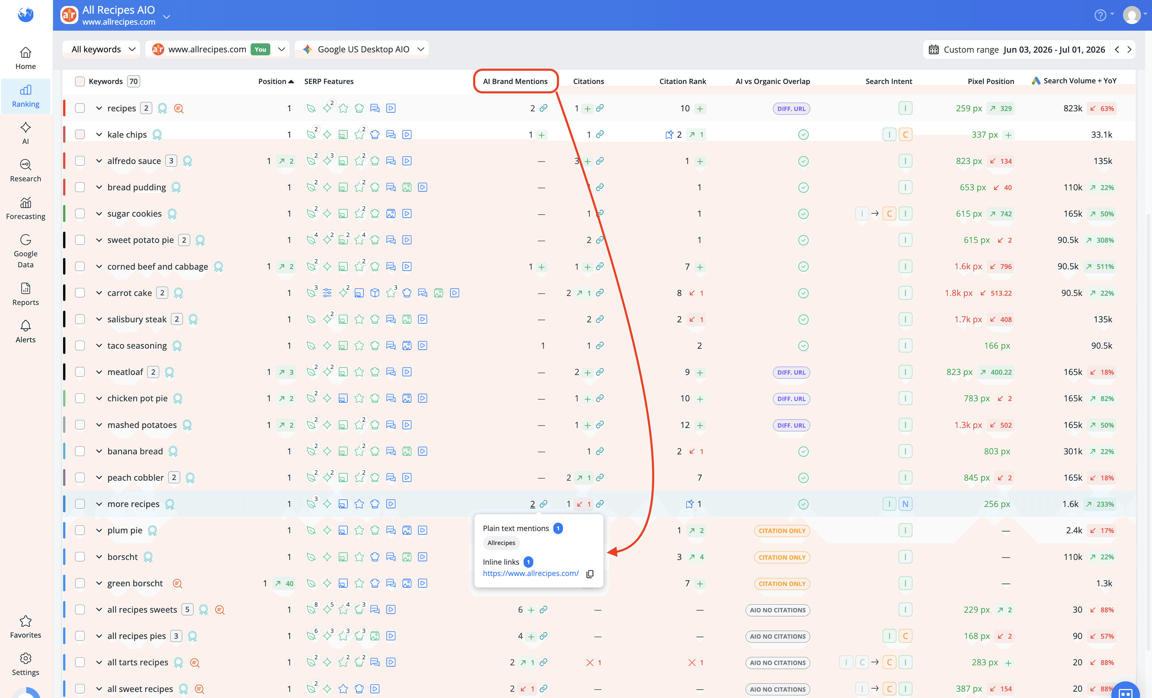The width and height of the screenshot is (1152, 698).
Task: Open Favorites star in sidebar
Action: (26, 627)
